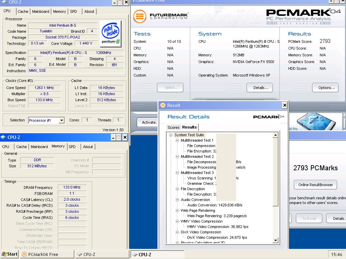The height and width of the screenshot is (259, 346).
Task: Open PCMark04 Free taskbar item
Action: 47,254
